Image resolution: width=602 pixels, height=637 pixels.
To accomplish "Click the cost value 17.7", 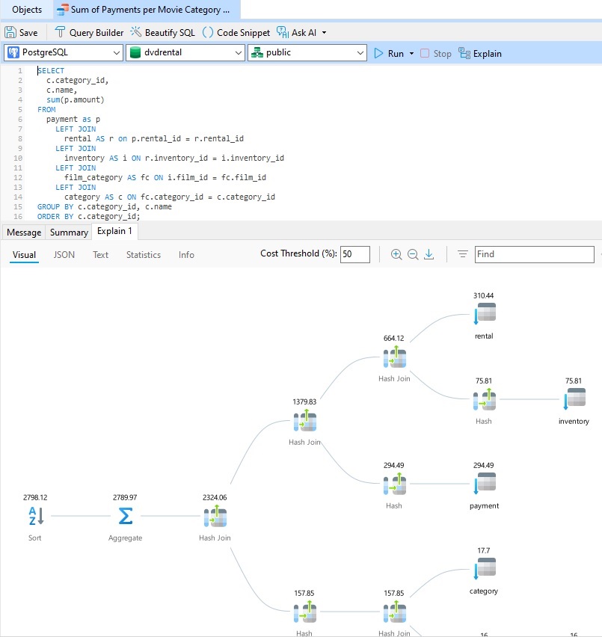I will [x=483, y=551].
